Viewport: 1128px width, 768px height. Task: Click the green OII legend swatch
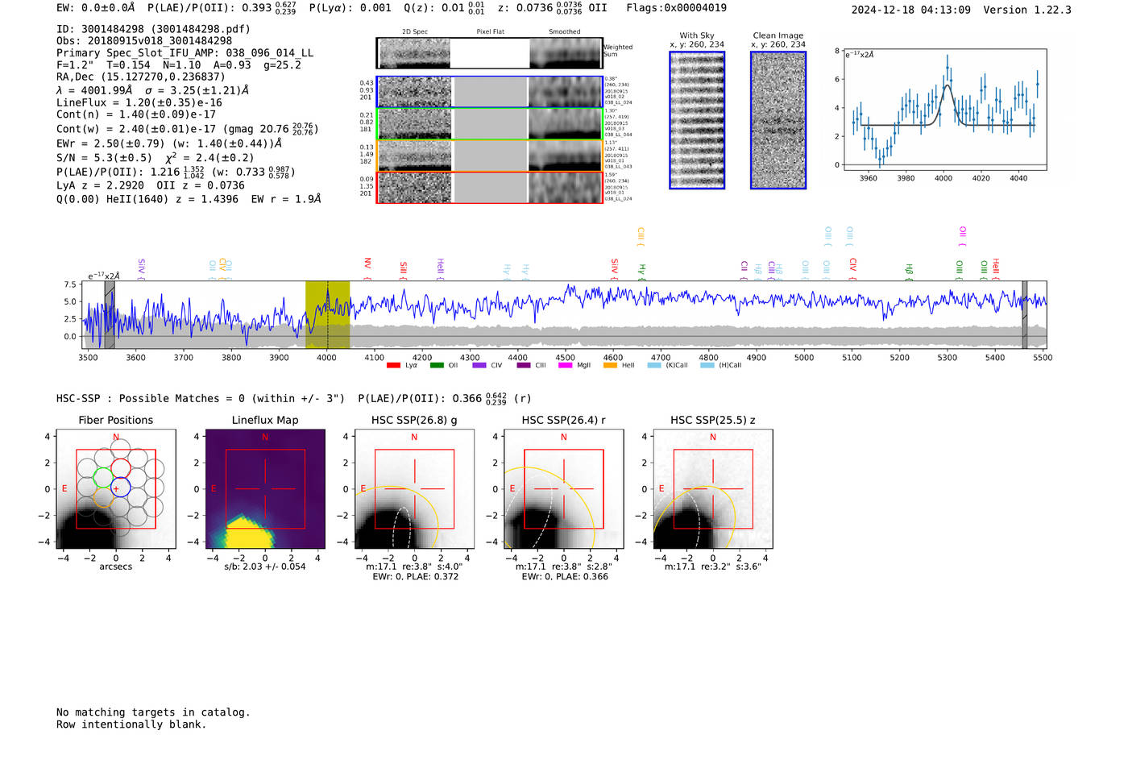[x=437, y=365]
